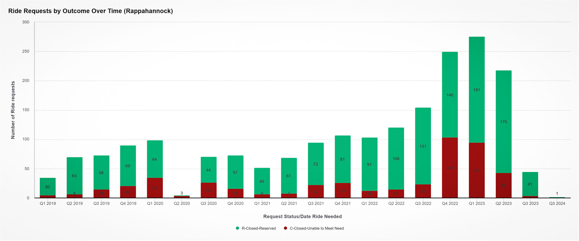Click the Request Status/Date Ride Needed axis title

pos(302,216)
